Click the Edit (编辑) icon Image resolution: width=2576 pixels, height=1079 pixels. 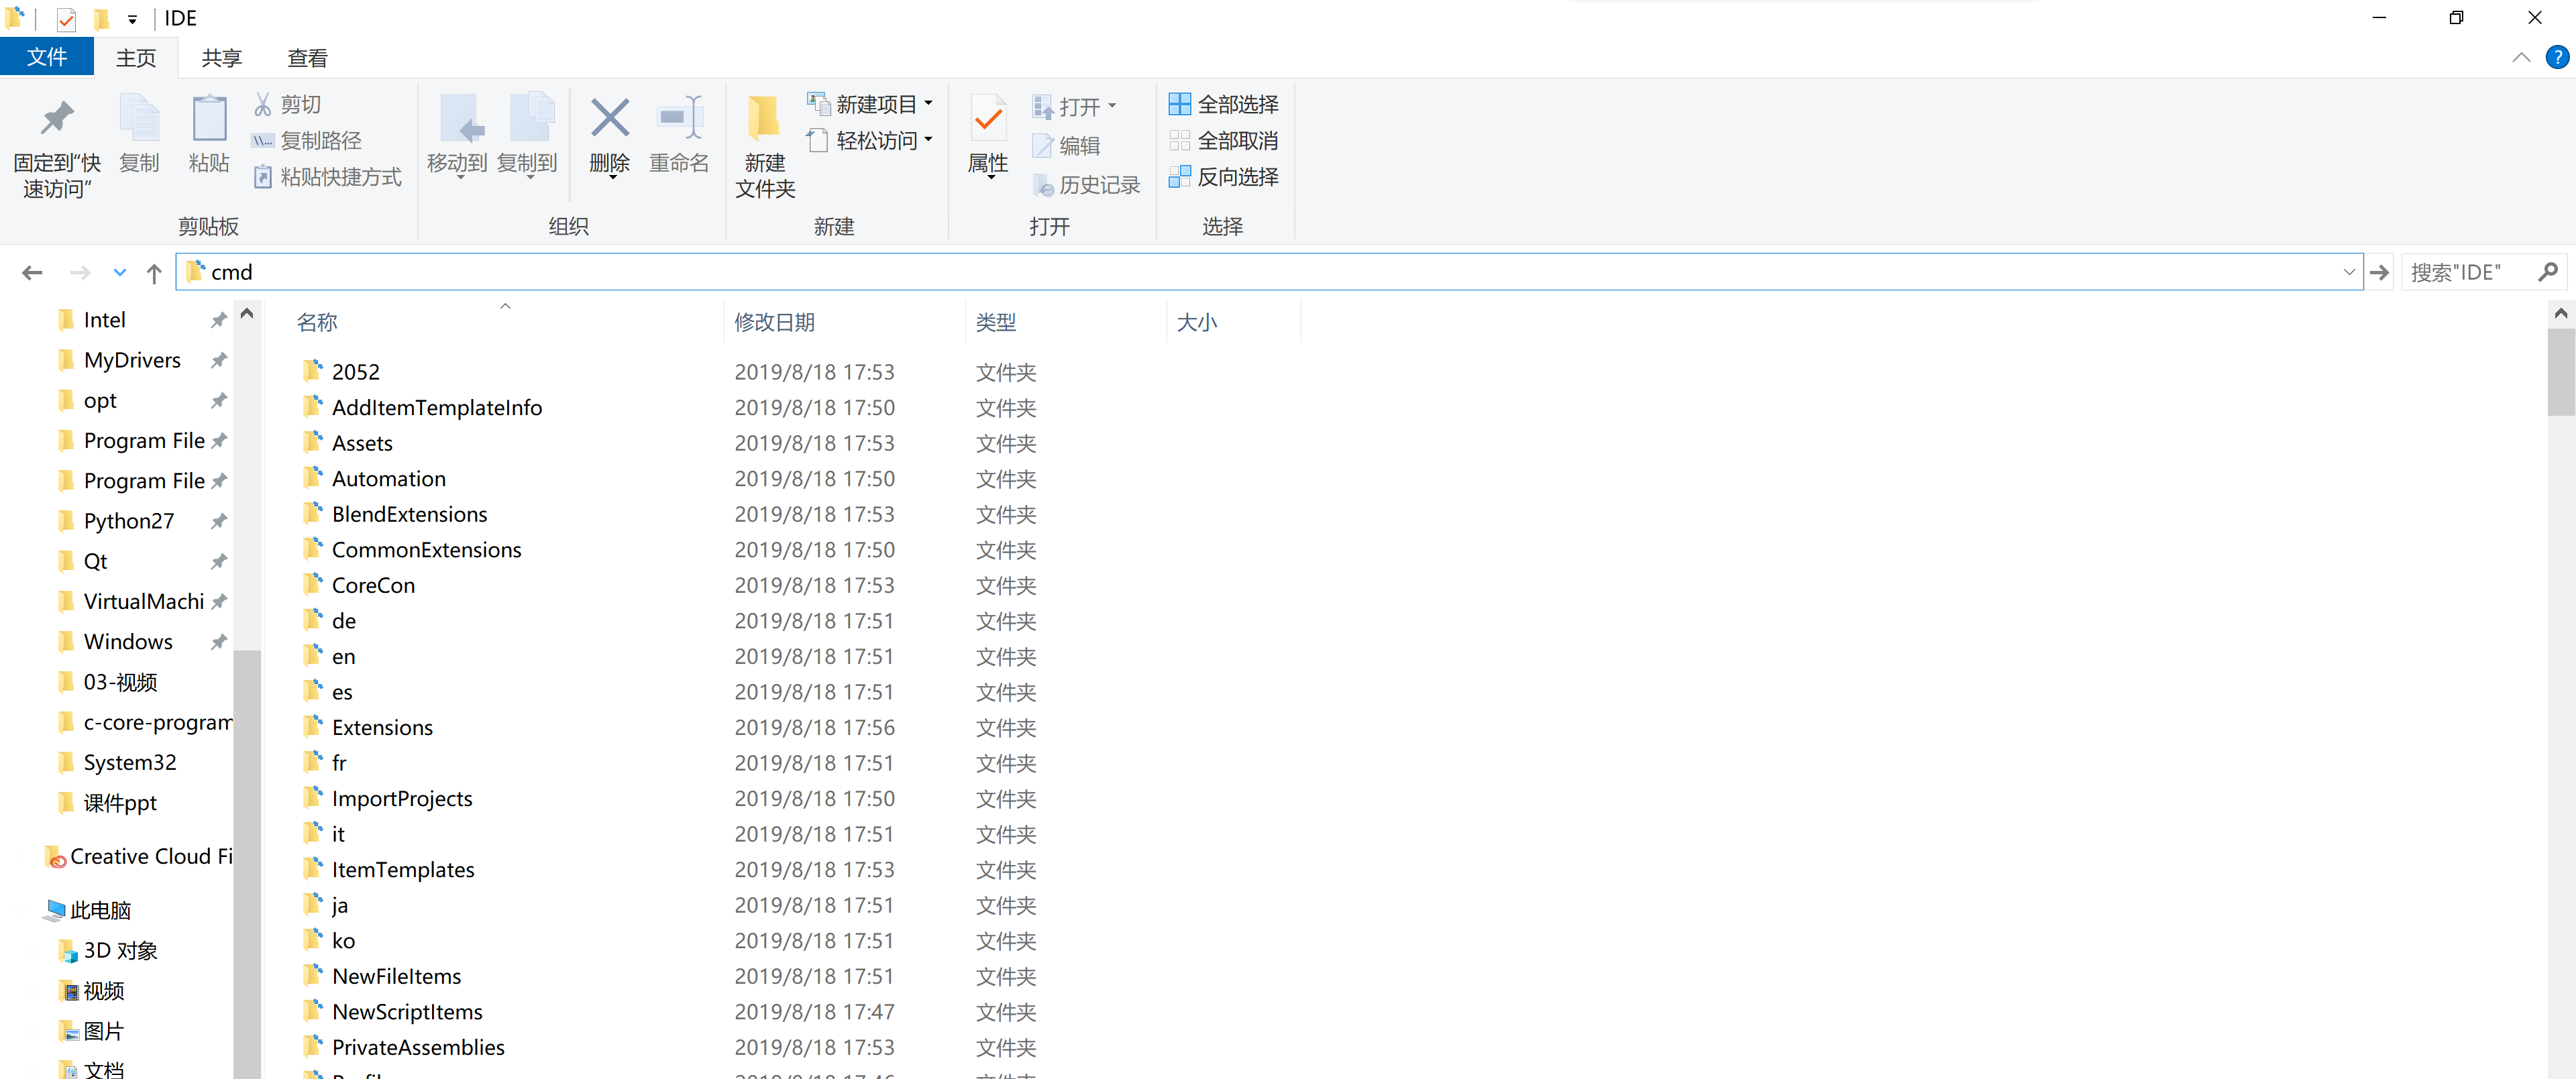(1043, 146)
